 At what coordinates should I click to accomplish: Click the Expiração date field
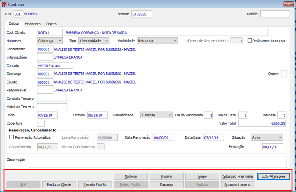tap(273, 147)
